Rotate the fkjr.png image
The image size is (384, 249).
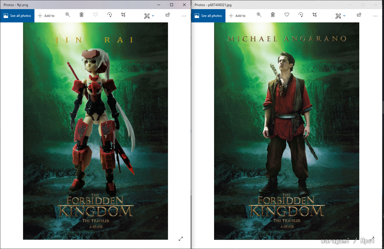pyautogui.click(x=109, y=15)
